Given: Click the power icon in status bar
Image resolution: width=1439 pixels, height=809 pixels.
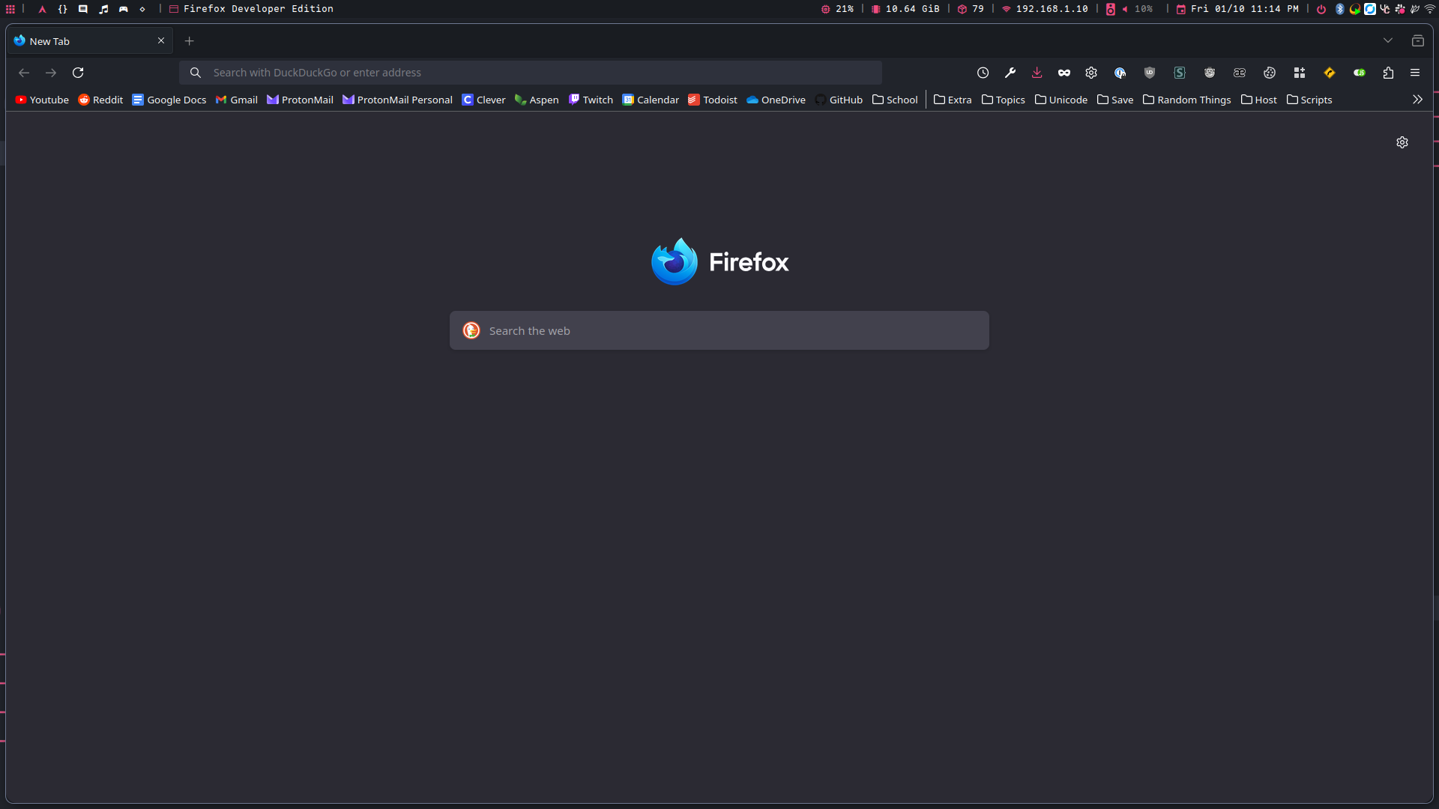Looking at the screenshot, I should (x=1321, y=9).
